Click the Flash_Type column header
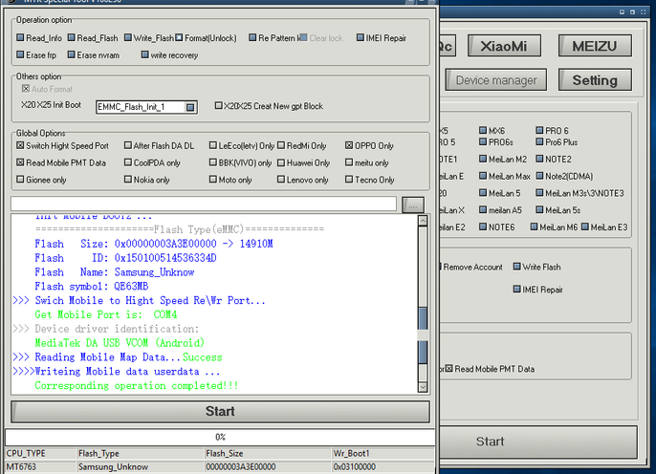The height and width of the screenshot is (474, 656). click(x=141, y=454)
